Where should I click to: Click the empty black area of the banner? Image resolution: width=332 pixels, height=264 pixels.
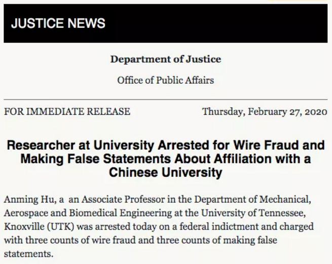coord(228,23)
